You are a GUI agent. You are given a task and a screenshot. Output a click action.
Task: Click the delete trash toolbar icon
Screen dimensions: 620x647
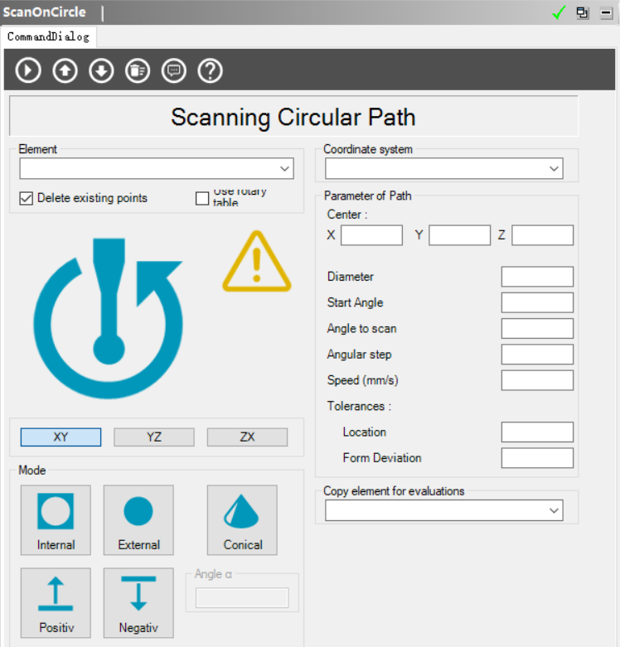(x=138, y=71)
